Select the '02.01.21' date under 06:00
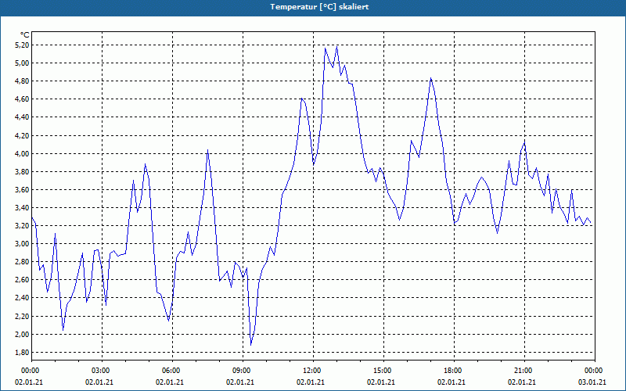The image size is (626, 391). point(170,382)
